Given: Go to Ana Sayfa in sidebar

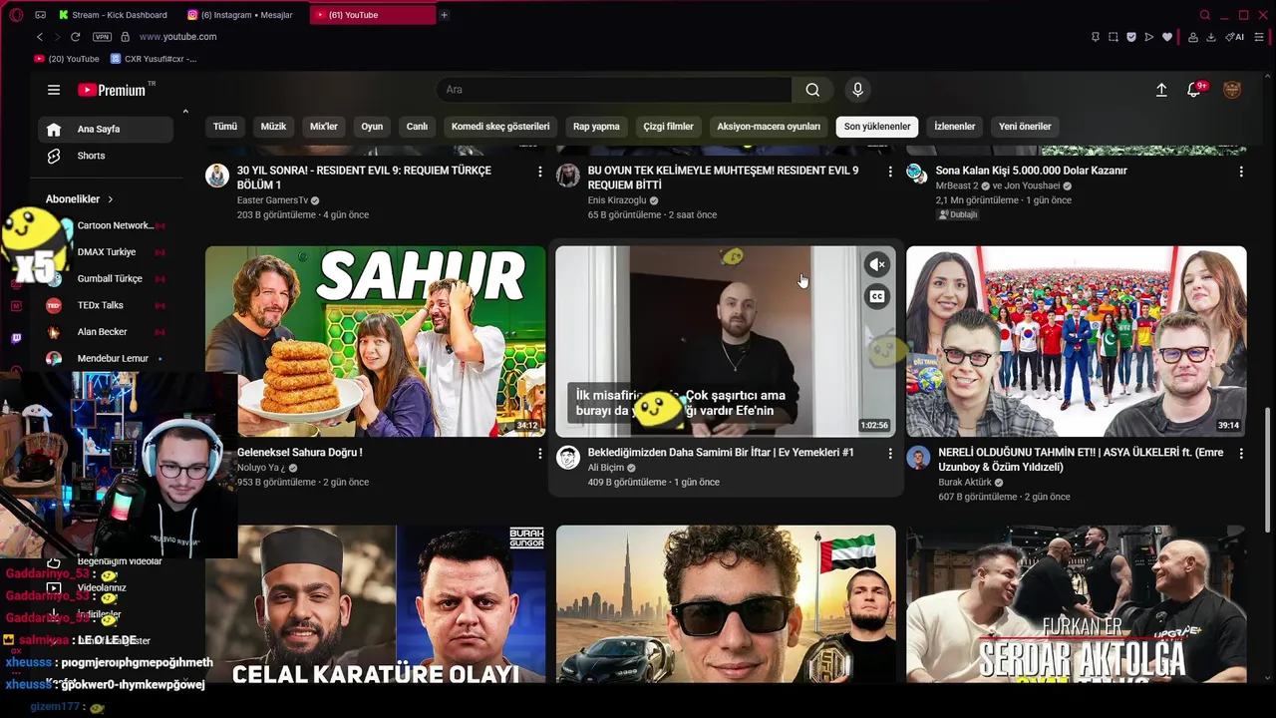Looking at the screenshot, I should [x=106, y=129].
